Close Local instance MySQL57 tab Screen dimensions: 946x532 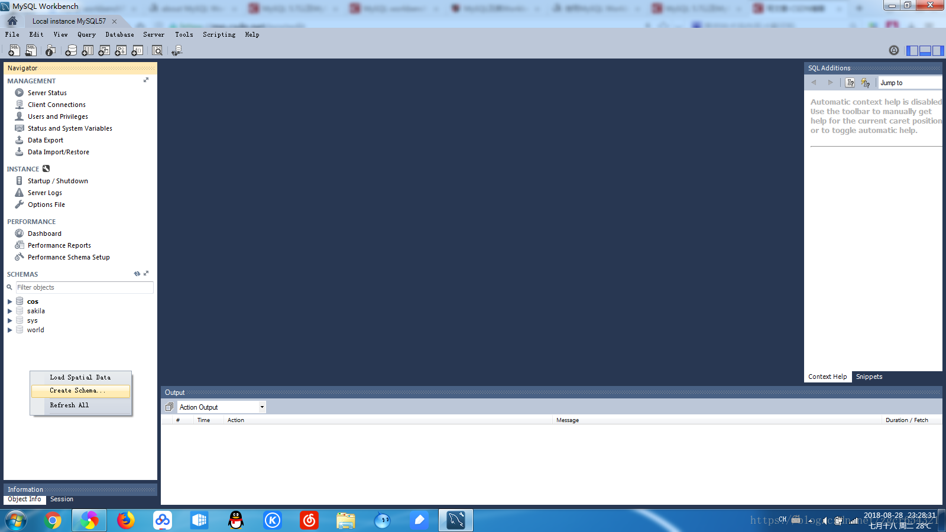coord(114,21)
